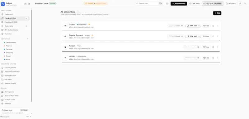Click the GitHub countdown timer ring

188,26
